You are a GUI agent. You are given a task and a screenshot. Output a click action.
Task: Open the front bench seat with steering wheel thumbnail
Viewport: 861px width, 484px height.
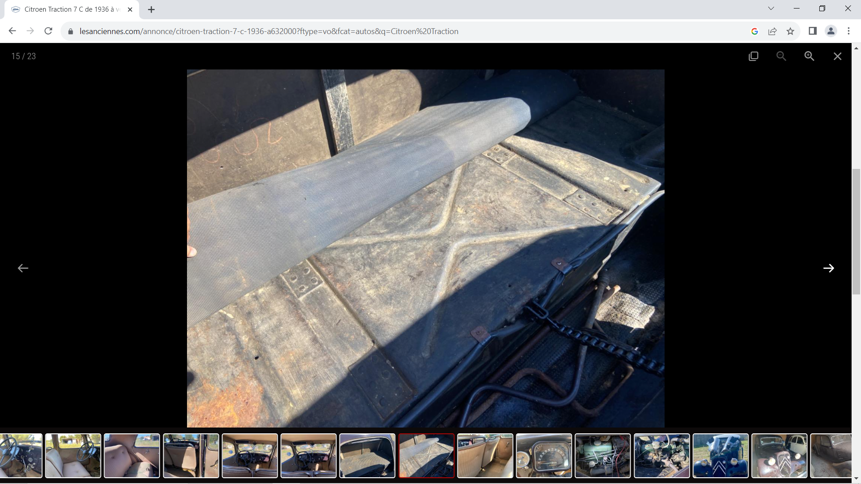(73, 455)
